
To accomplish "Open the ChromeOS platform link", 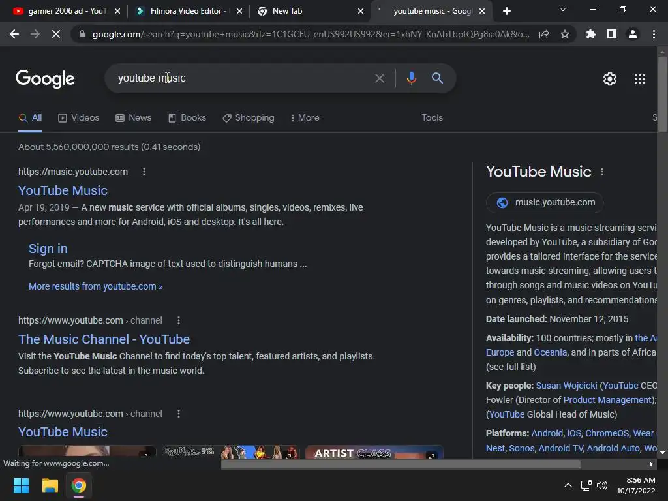I will pyautogui.click(x=607, y=433).
